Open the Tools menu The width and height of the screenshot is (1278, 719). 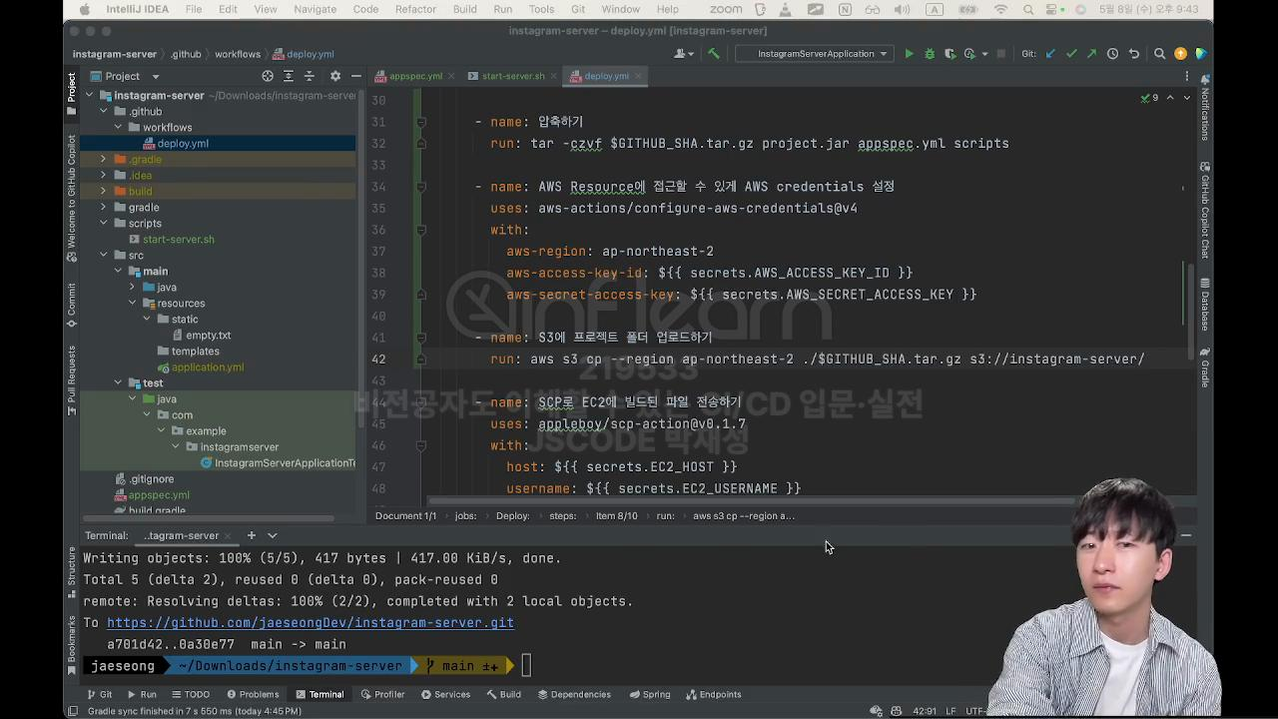[x=541, y=9]
